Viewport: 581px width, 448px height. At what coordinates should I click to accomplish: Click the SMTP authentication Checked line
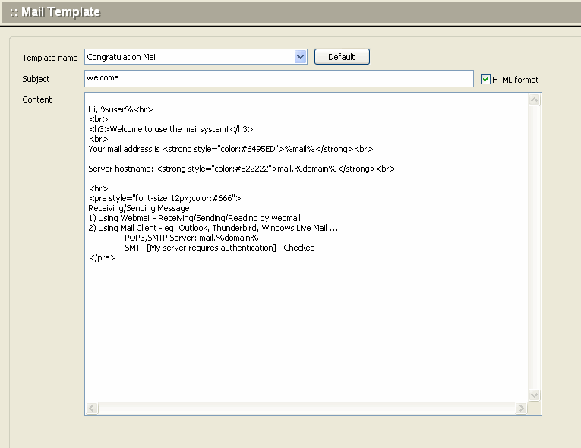219,248
